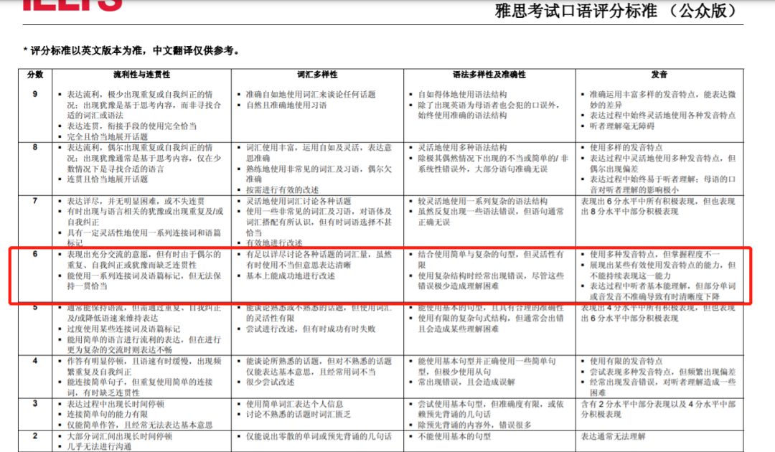Click the band score 7 cell
The image size is (775, 452).
pos(35,201)
